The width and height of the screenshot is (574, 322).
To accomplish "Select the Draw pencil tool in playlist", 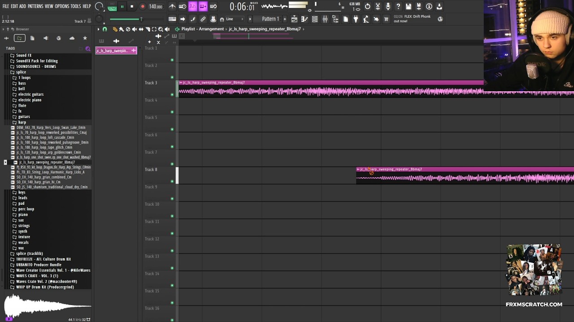I will pyautogui.click(x=115, y=29).
